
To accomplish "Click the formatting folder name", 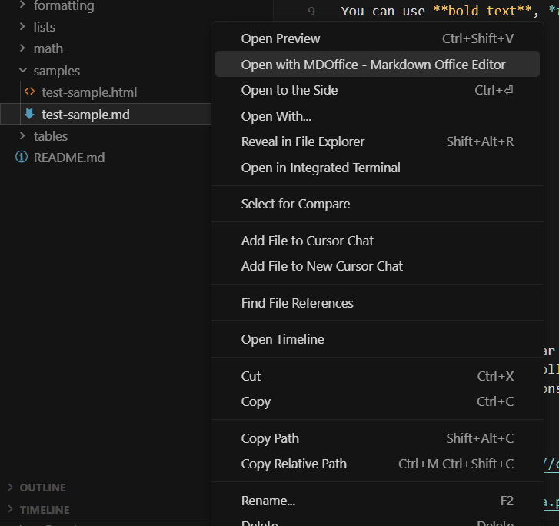I will coord(64,5).
